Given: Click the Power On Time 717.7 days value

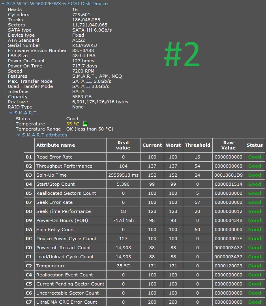Looking at the screenshot, I should click(x=84, y=66).
